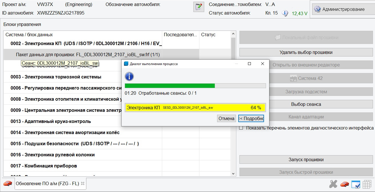Viewport: 375px width, 192px height.
Task: Click the Запуск быстрой прошивки button
Action: pos(306,172)
